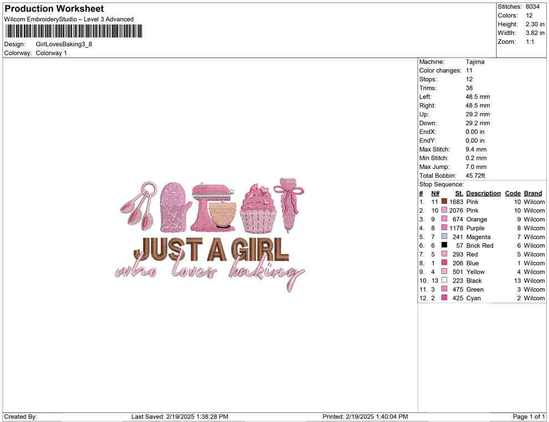Click the Colorway 1 value
549x422 pixels.
(x=51, y=53)
